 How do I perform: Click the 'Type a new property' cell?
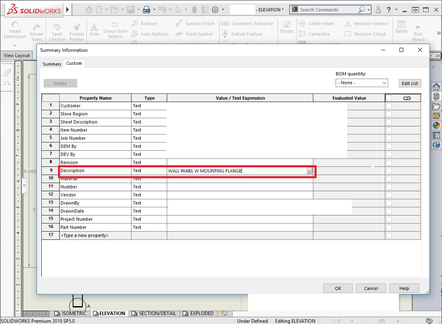pyautogui.click(x=95, y=235)
